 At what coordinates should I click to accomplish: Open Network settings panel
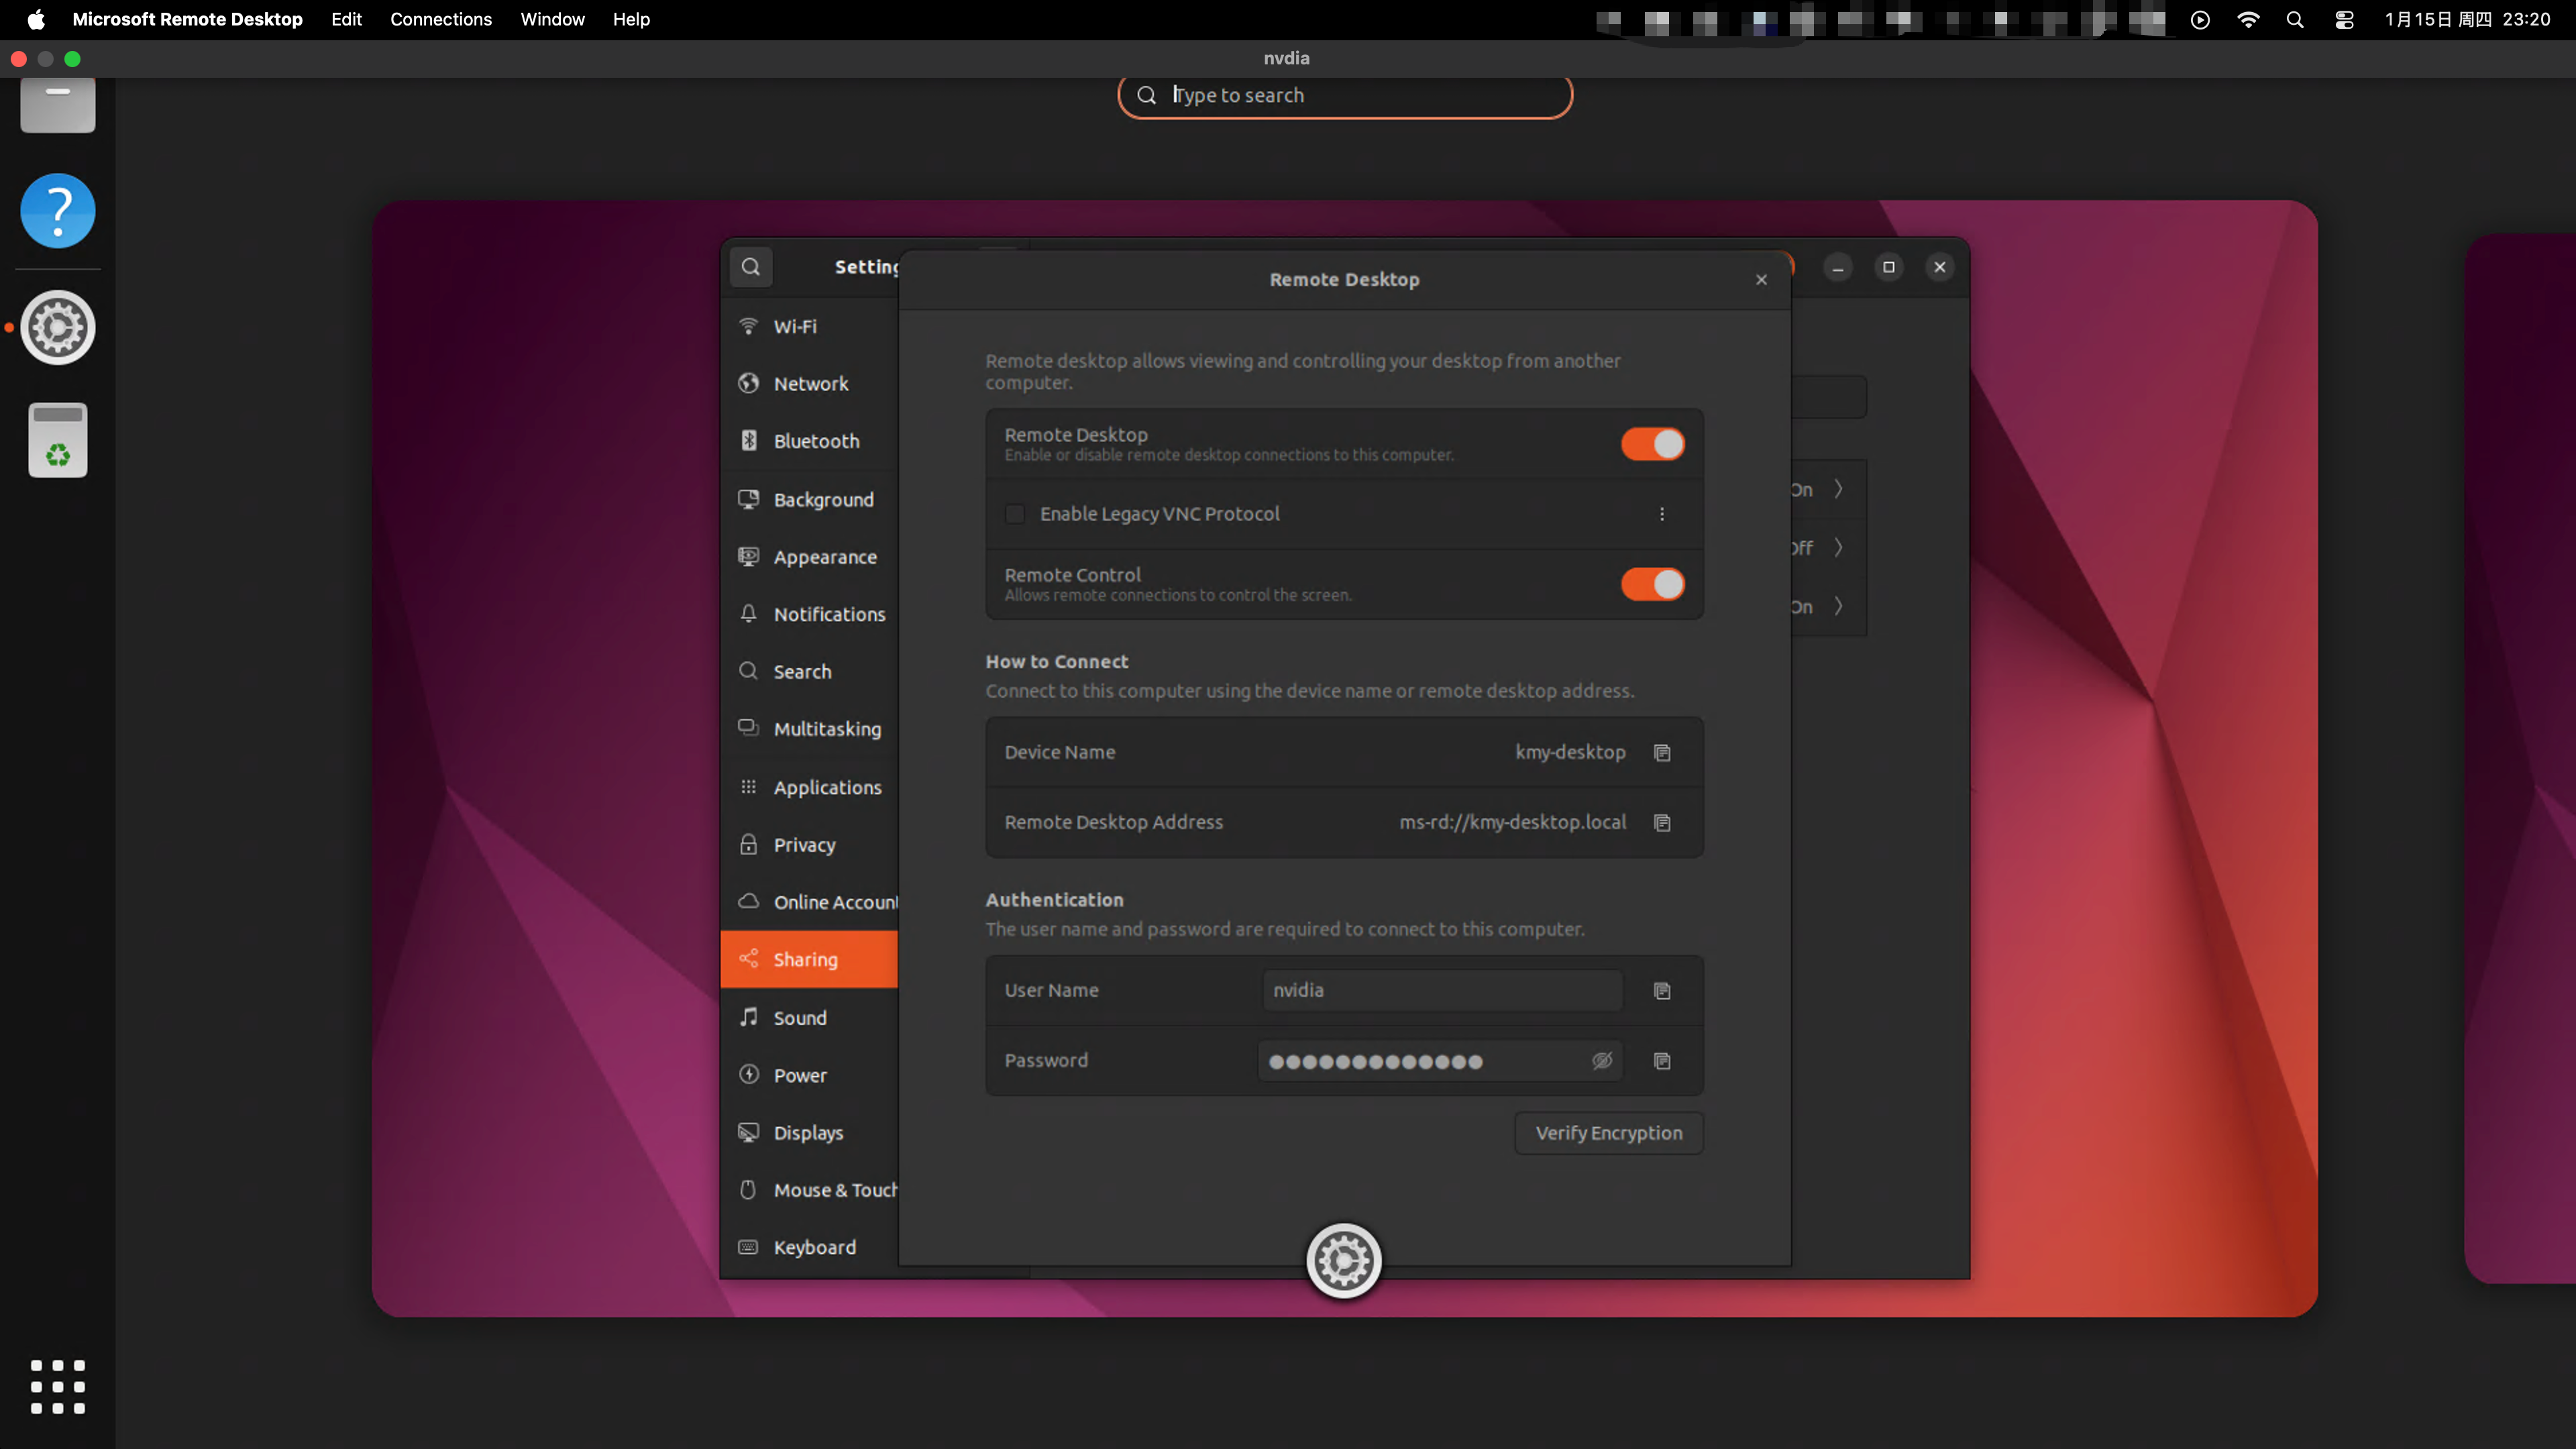[x=809, y=384]
